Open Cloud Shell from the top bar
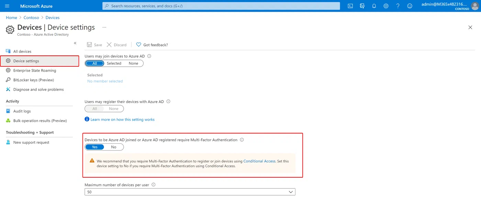Image resolution: width=481 pixels, height=207 pixels. (350, 6)
